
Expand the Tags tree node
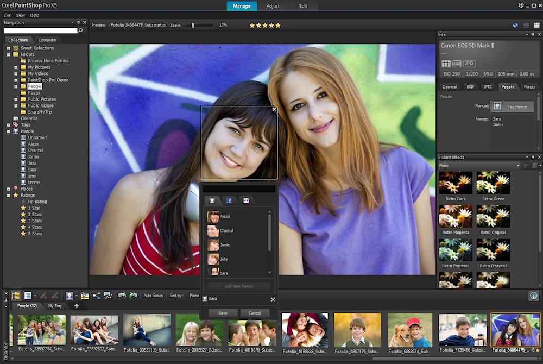click(x=9, y=125)
